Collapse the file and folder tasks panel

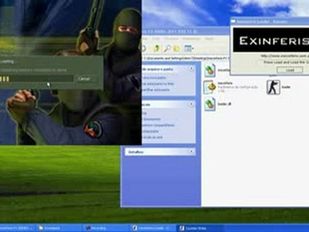click(191, 69)
